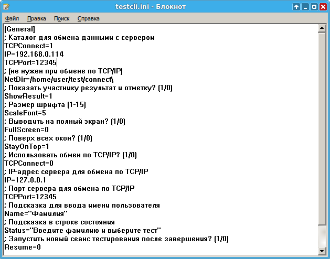
Task: Click the line FullScreen=0
Action: tap(27, 129)
